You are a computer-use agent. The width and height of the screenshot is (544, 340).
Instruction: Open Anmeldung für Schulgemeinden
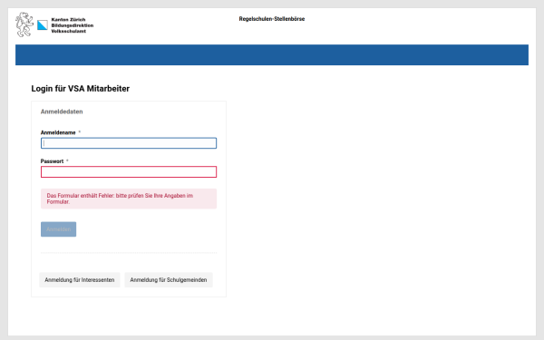(169, 280)
